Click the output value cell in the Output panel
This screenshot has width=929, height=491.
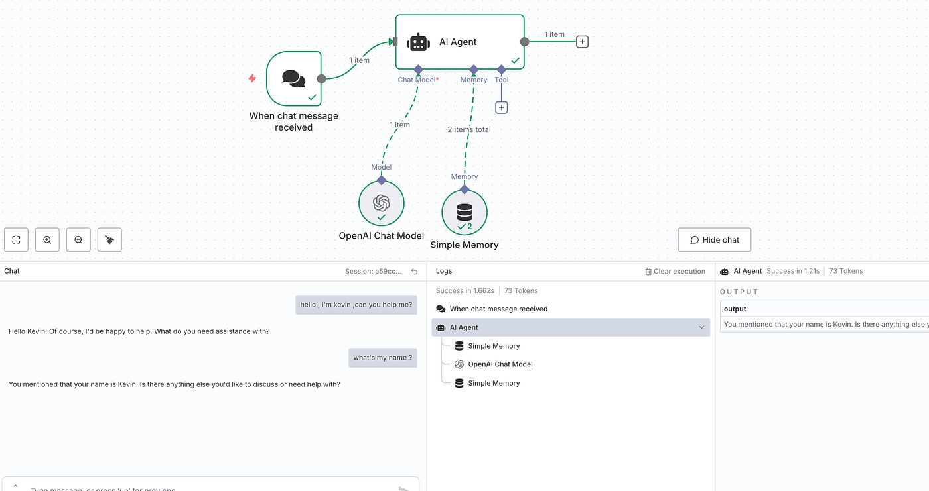point(824,325)
